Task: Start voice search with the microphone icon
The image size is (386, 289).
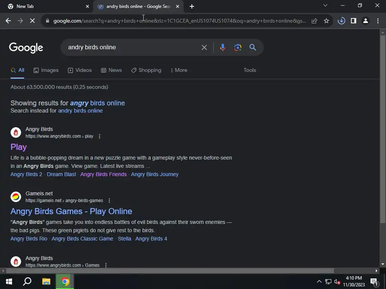Action: [x=222, y=47]
